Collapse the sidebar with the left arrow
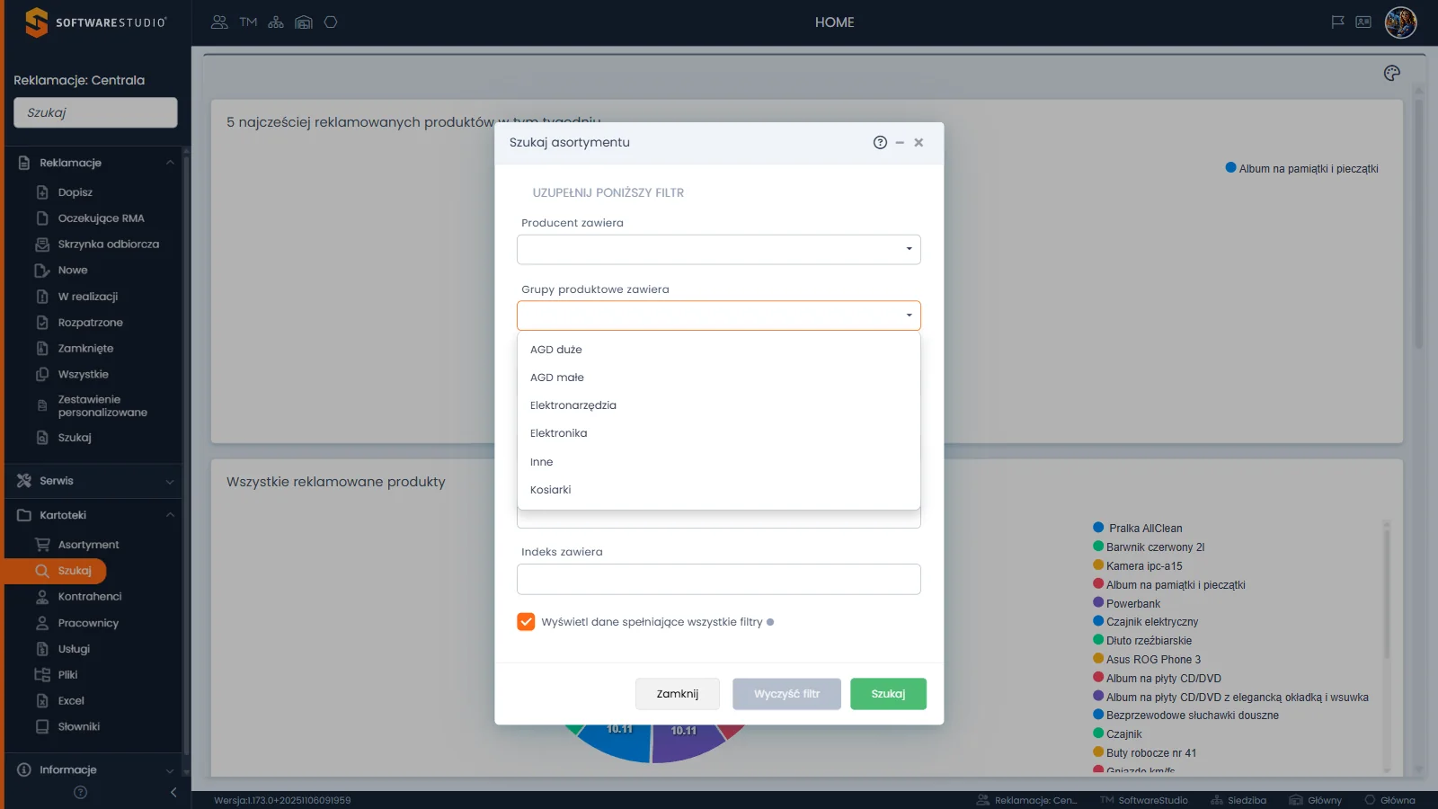The image size is (1438, 809). coord(173,792)
